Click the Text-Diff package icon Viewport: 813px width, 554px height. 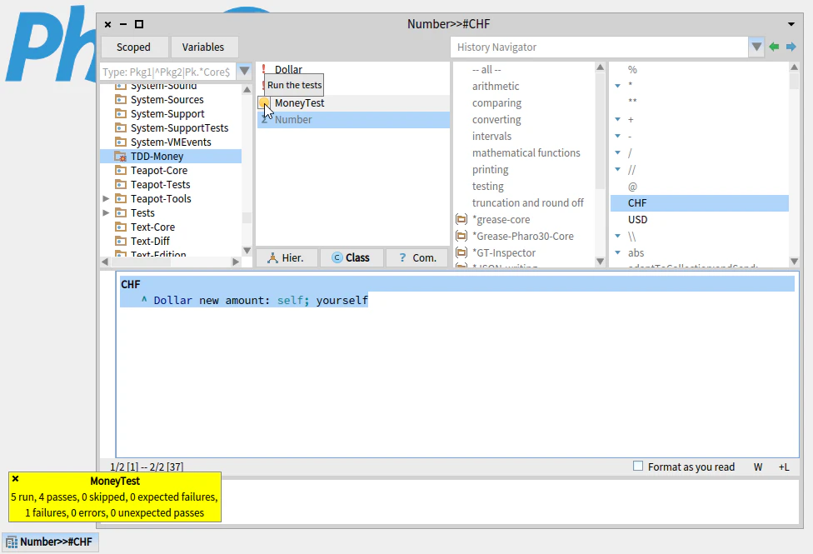point(120,242)
